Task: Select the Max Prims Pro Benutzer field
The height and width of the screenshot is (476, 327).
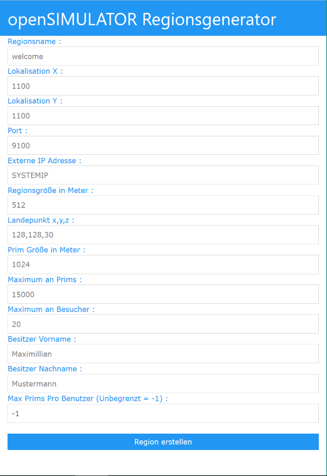Action: point(163,413)
